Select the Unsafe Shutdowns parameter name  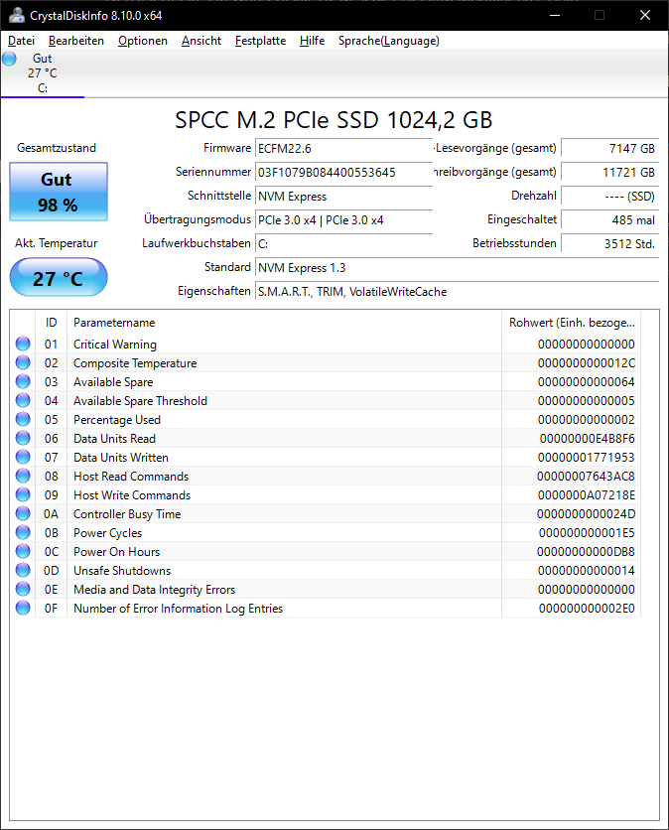(122, 571)
